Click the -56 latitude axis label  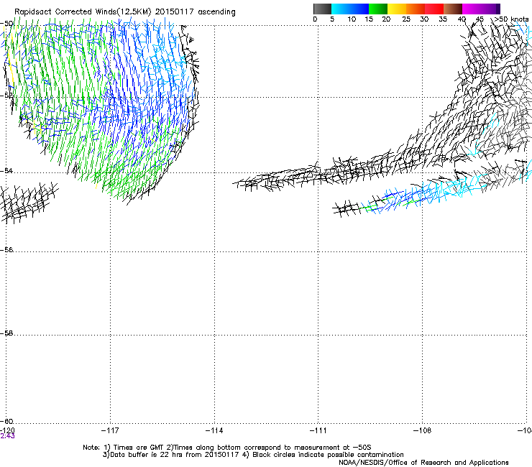[x=6, y=250]
